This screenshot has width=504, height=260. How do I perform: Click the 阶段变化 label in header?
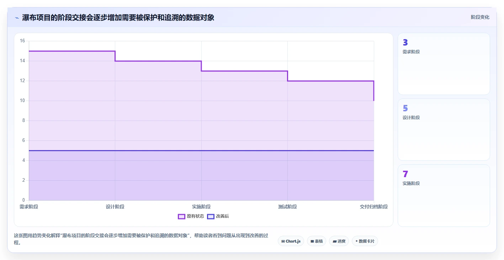(480, 17)
